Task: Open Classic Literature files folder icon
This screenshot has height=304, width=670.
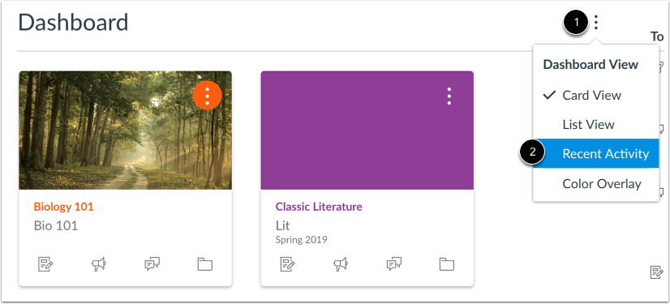Action: point(447,264)
